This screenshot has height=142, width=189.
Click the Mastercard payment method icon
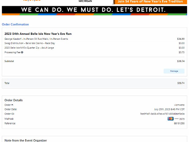(170, 119)
